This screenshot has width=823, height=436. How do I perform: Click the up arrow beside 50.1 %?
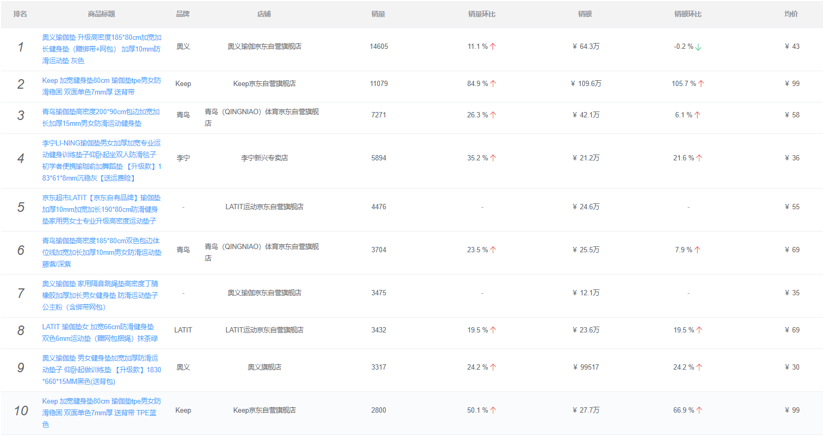[493, 411]
